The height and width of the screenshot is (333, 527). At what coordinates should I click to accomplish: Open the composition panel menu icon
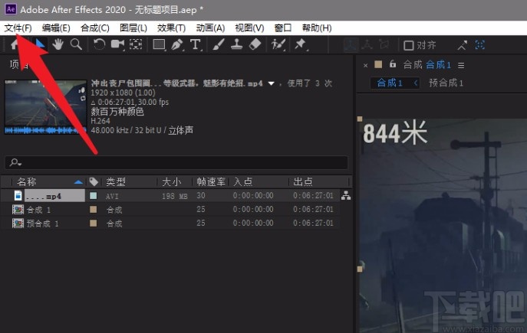coord(461,65)
